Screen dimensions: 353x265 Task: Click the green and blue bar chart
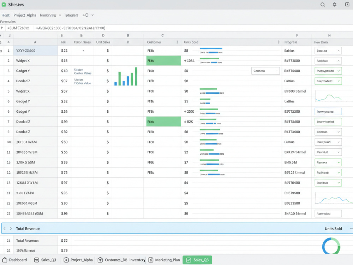(126, 76)
